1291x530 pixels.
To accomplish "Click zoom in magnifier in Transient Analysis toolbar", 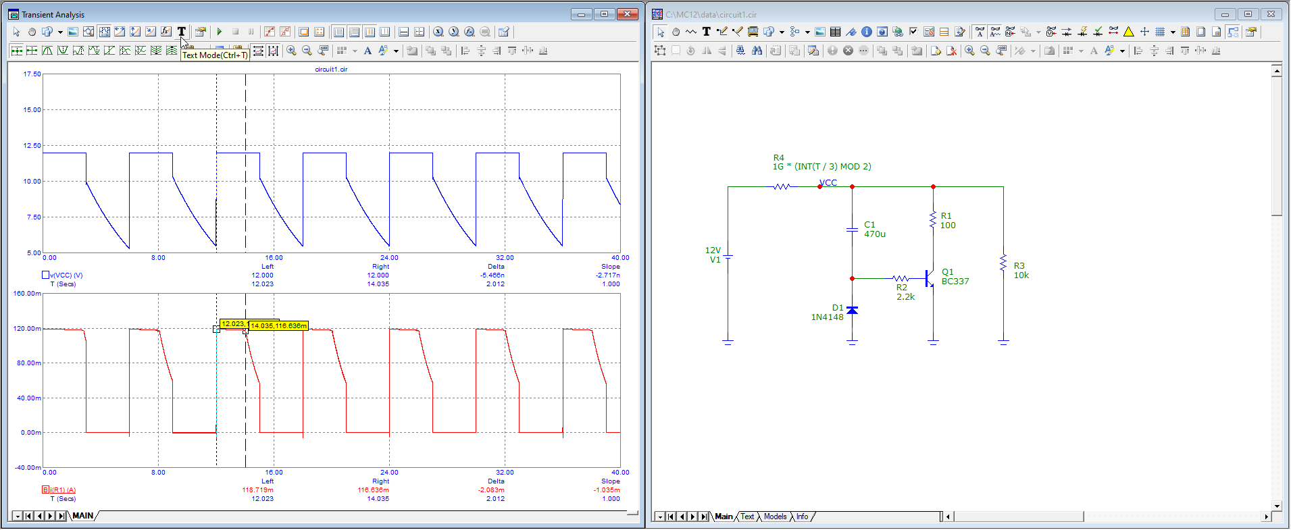I will coord(291,51).
